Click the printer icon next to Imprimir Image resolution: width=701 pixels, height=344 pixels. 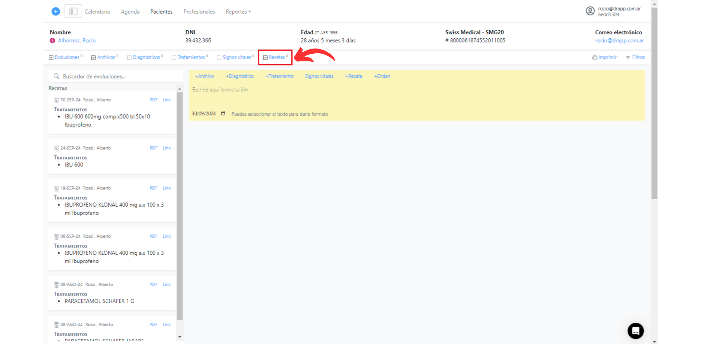click(594, 58)
